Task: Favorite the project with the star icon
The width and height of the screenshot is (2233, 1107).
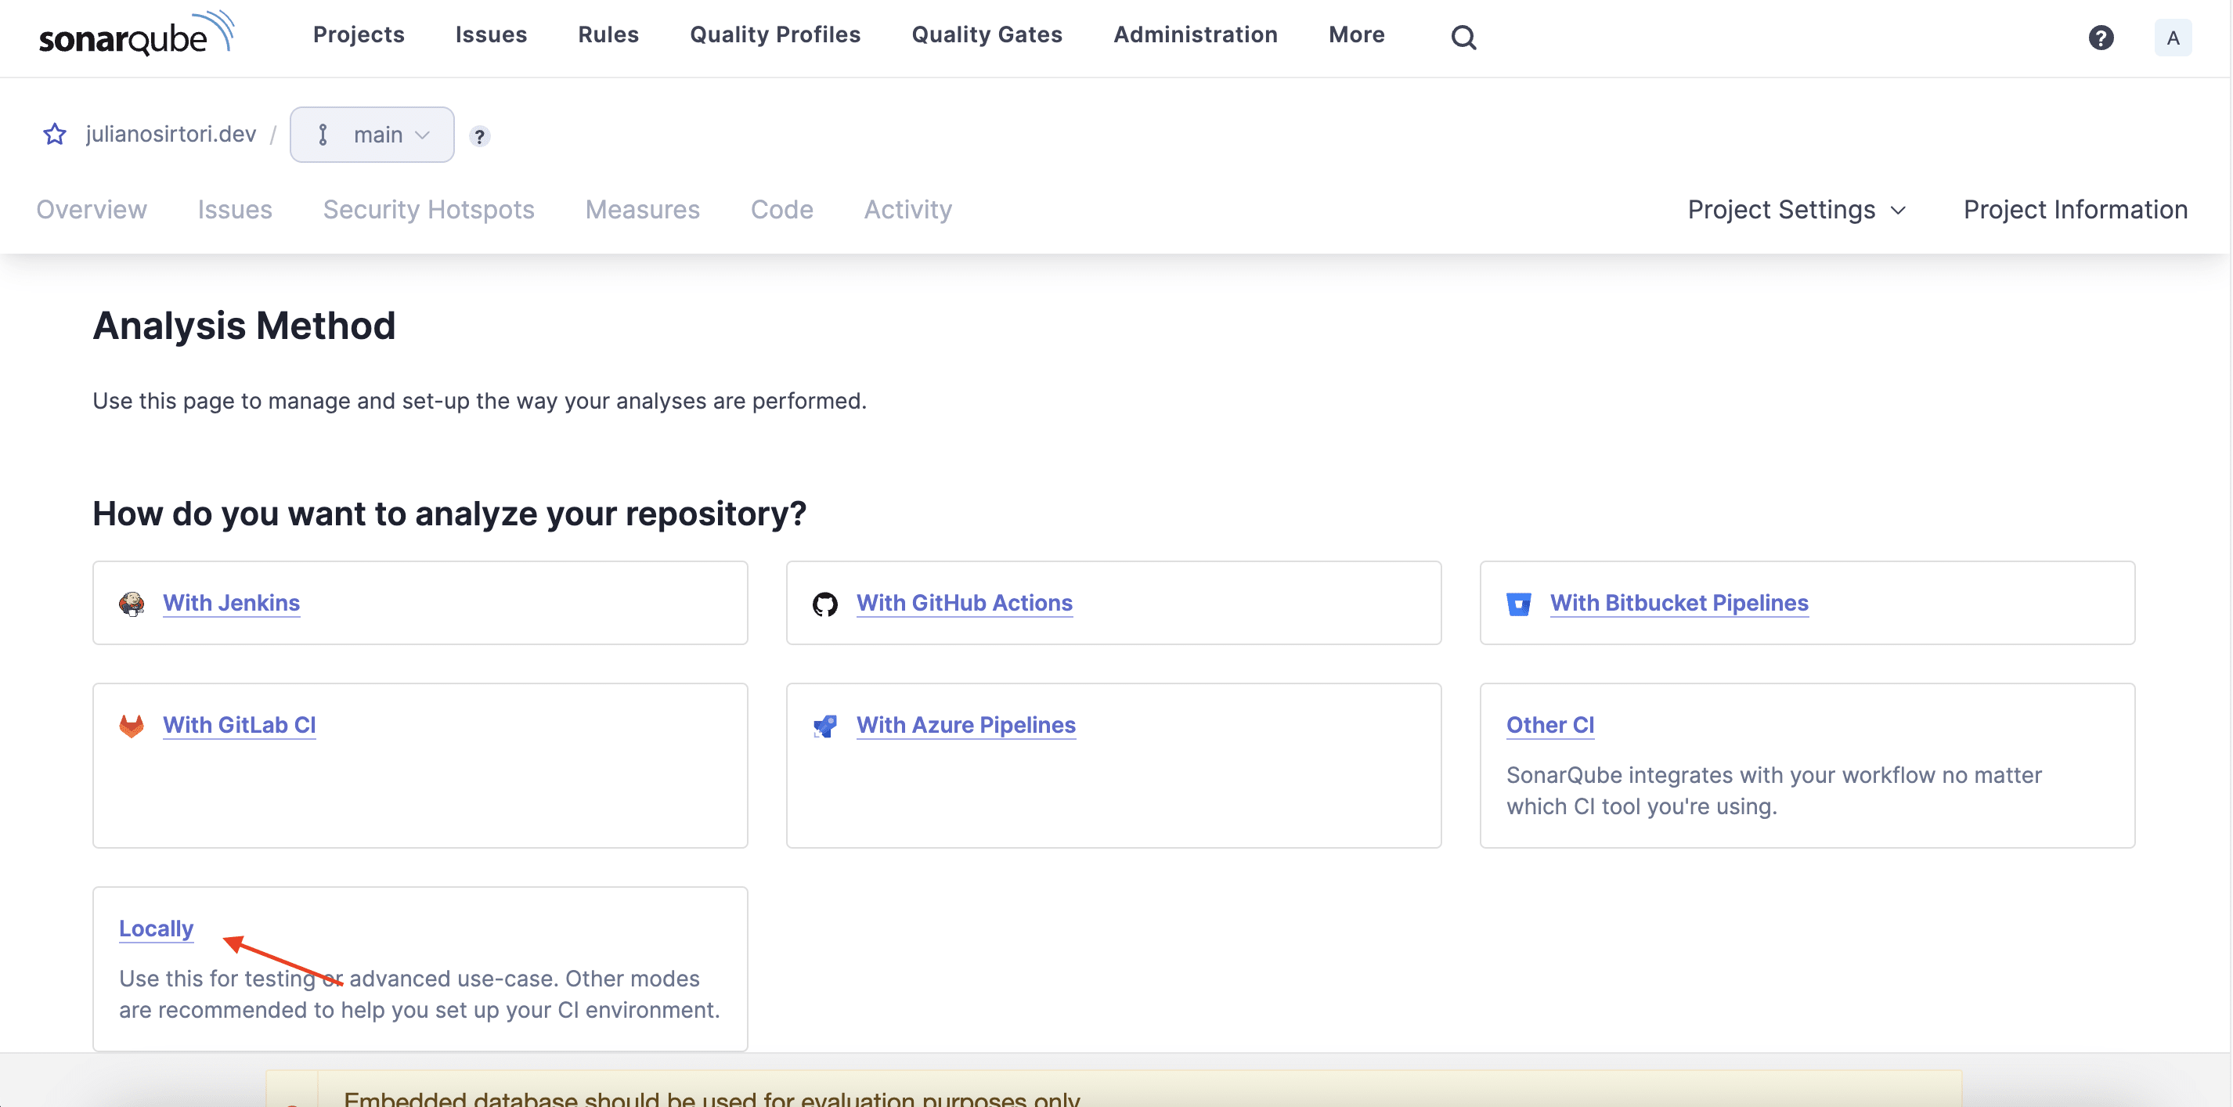Action: coord(55,135)
